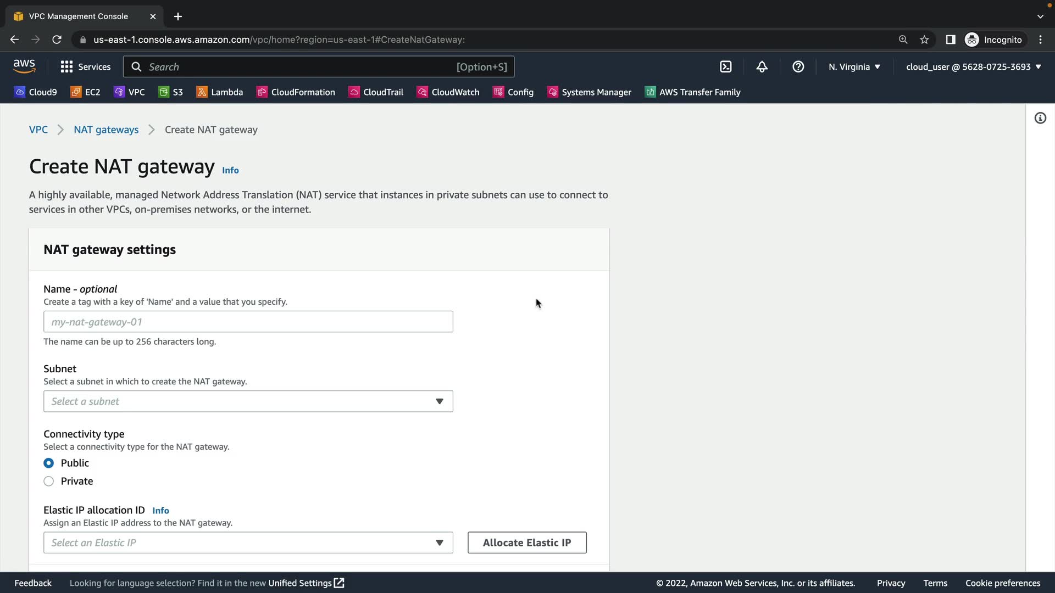Open the side info panel icon
The height and width of the screenshot is (593, 1055).
click(1040, 118)
